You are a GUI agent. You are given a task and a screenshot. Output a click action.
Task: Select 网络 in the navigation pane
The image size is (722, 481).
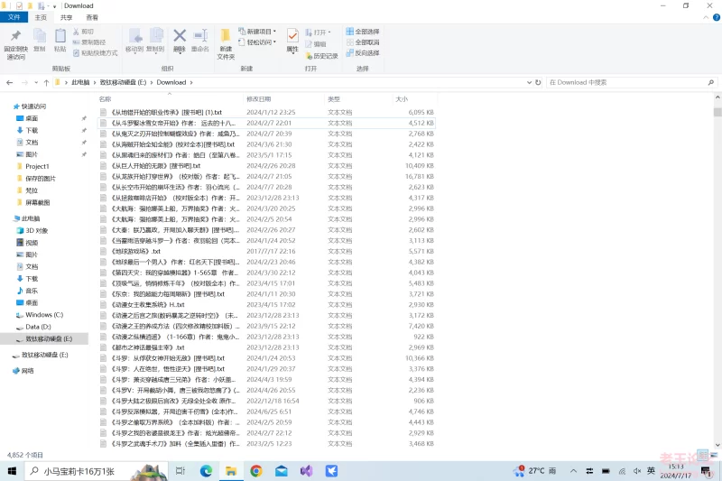coord(27,371)
